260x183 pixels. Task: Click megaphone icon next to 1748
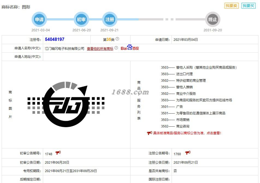(x=58, y=152)
